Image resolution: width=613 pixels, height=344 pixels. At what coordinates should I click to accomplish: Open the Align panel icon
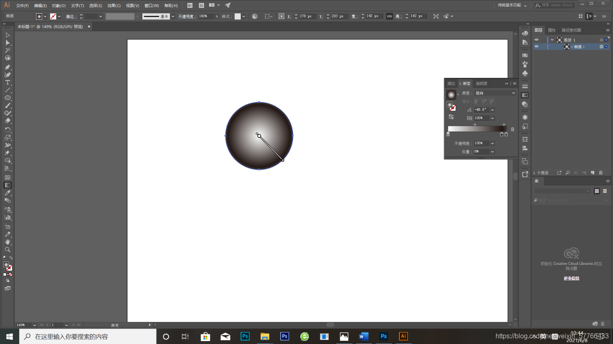525,148
